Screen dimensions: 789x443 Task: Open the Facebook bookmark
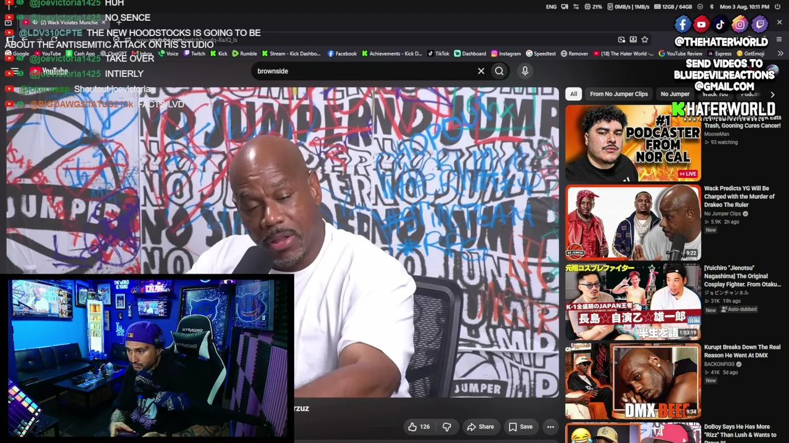pos(342,54)
